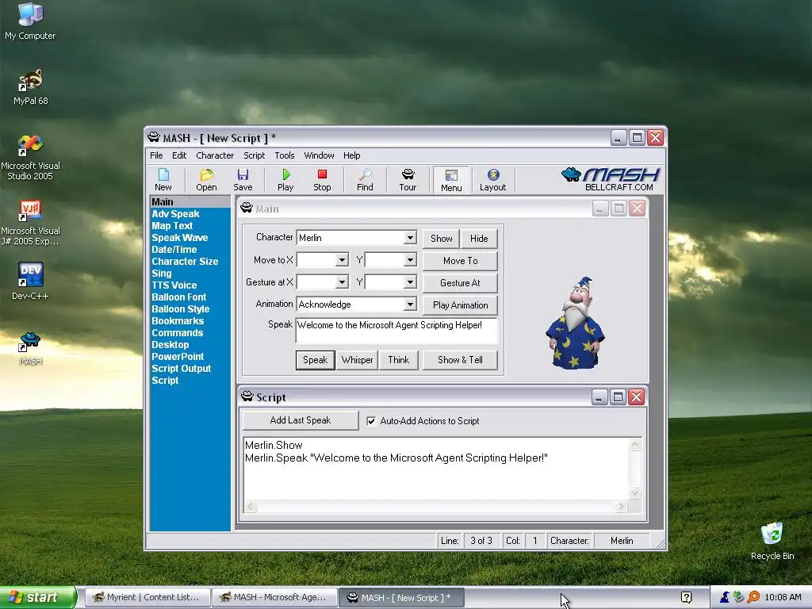
Task: Select the Recycle Bin desktop icon
Action: point(772,541)
